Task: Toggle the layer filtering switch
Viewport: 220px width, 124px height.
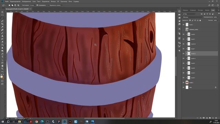Action: tap(219, 14)
